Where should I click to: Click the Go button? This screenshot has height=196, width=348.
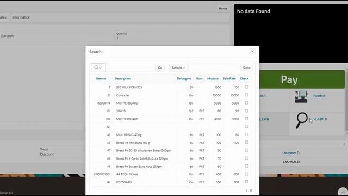(x=160, y=68)
